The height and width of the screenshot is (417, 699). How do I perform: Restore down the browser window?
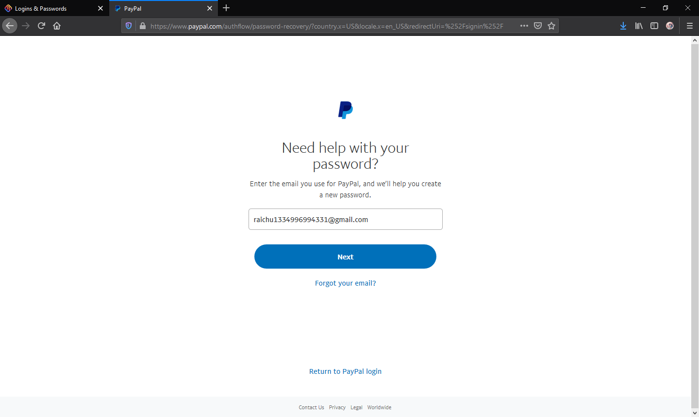(666, 8)
